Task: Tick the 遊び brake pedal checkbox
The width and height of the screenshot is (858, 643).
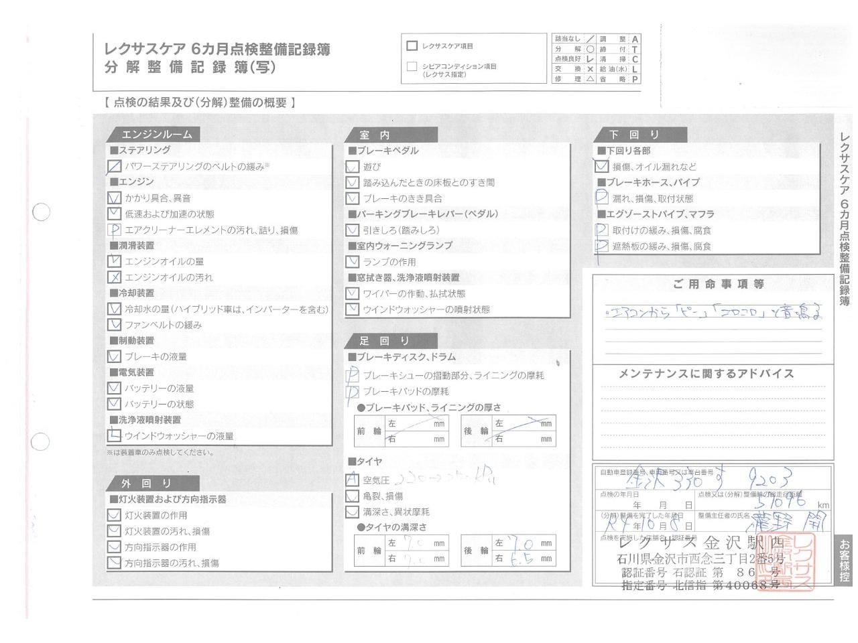Action: tap(353, 167)
